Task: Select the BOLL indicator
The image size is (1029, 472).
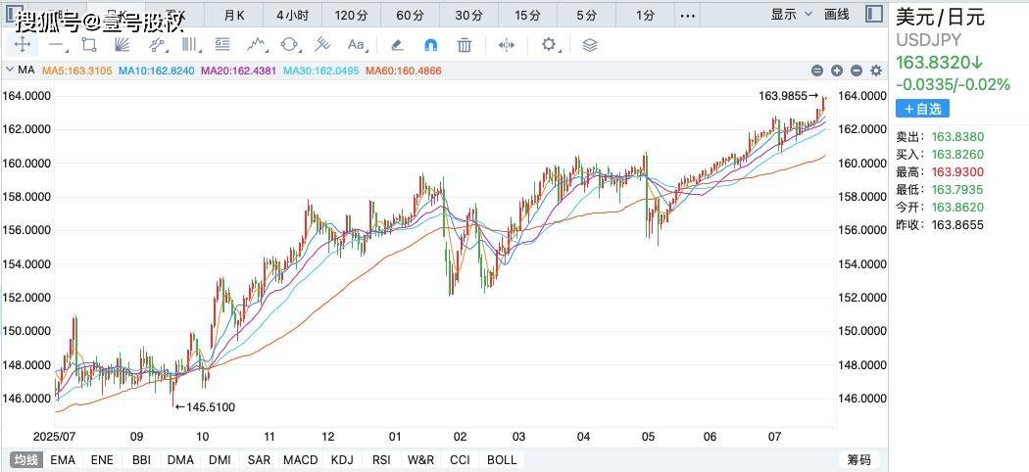Action: pyautogui.click(x=502, y=459)
